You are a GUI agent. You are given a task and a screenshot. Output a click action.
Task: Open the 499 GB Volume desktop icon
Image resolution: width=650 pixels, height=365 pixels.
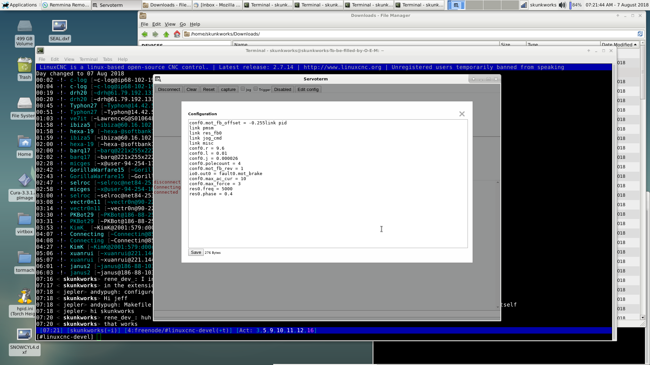coord(24,33)
